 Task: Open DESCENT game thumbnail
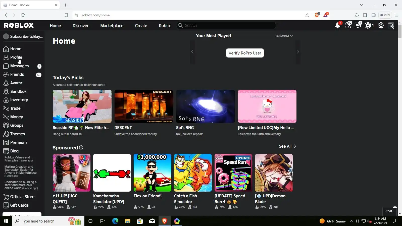pyautogui.click(x=144, y=106)
